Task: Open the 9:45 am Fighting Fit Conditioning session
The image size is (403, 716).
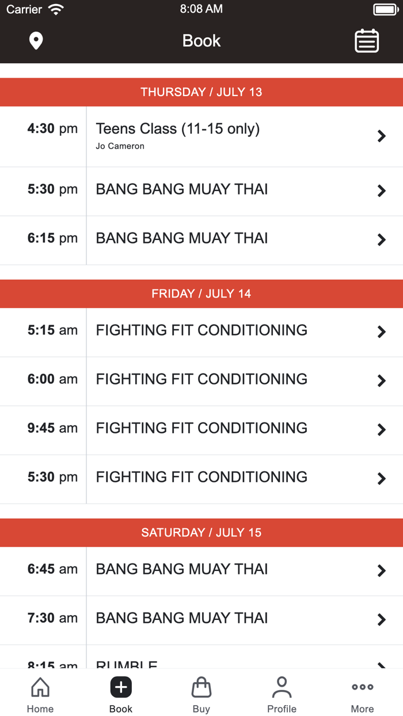Action: [x=201, y=429]
